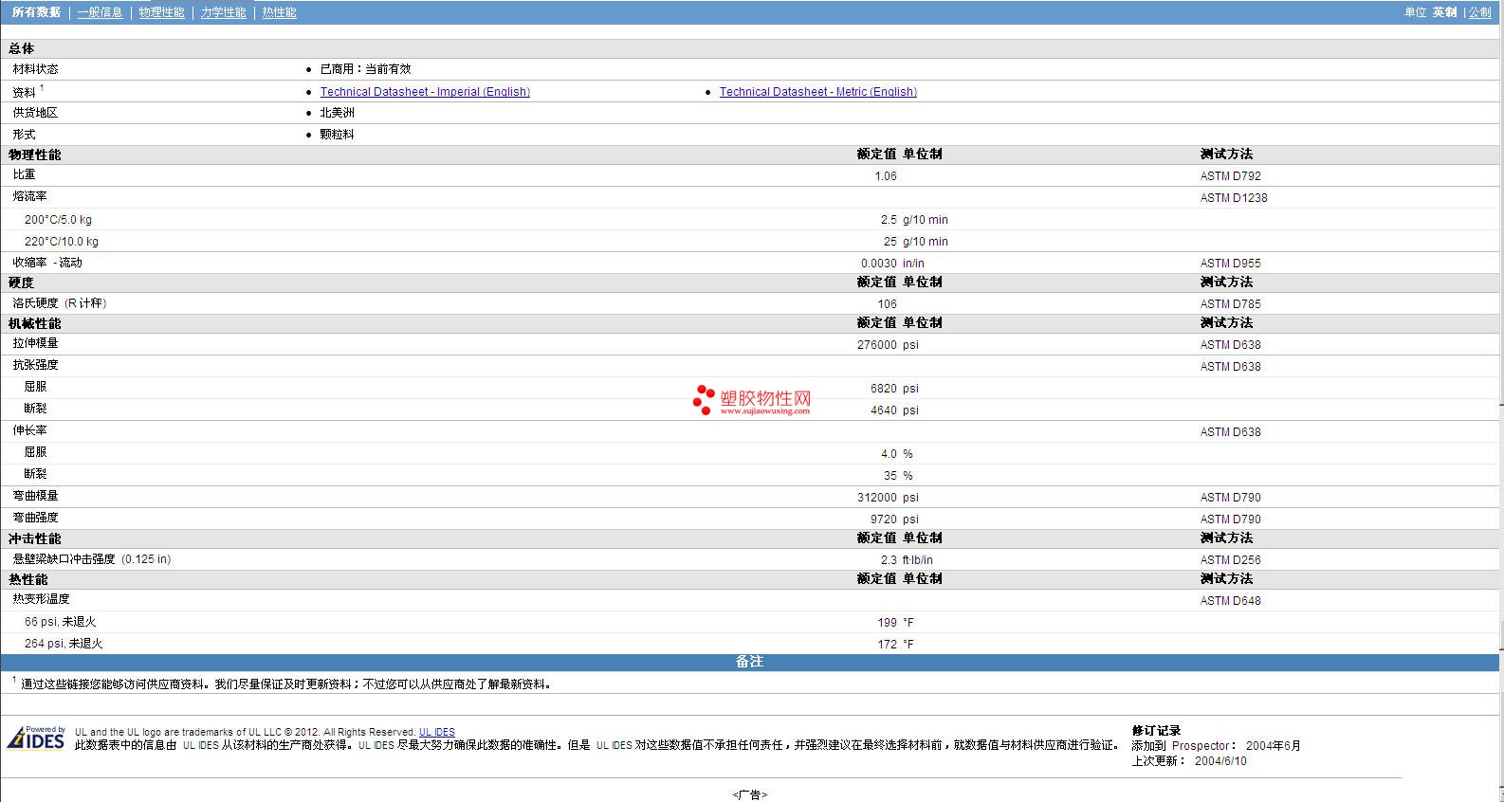Click the 悬壁梁缺口冲击强度 (0.125 in) label
This screenshot has height=802, width=1504.
point(92,559)
